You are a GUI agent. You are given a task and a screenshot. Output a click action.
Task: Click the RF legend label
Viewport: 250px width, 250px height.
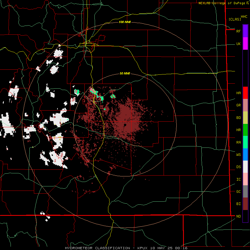pyautogui.click(x=238, y=31)
